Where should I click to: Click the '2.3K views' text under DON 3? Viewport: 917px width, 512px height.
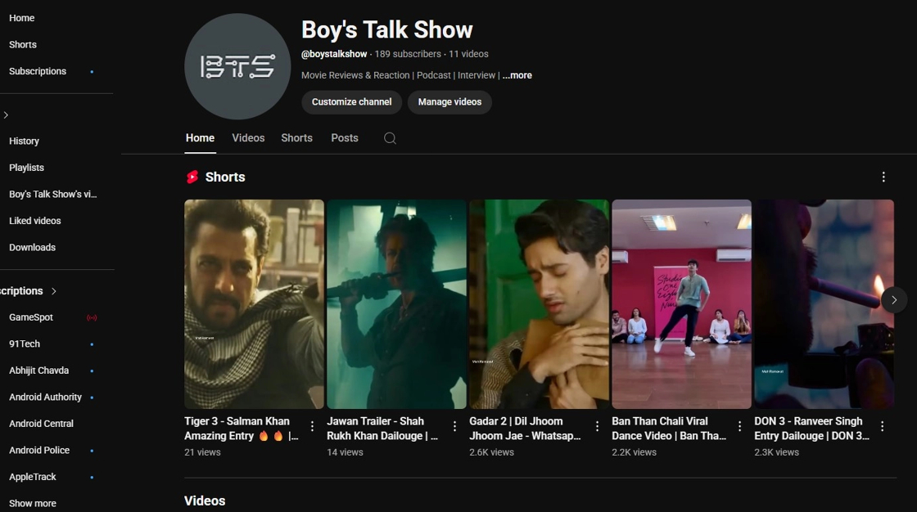click(x=777, y=452)
